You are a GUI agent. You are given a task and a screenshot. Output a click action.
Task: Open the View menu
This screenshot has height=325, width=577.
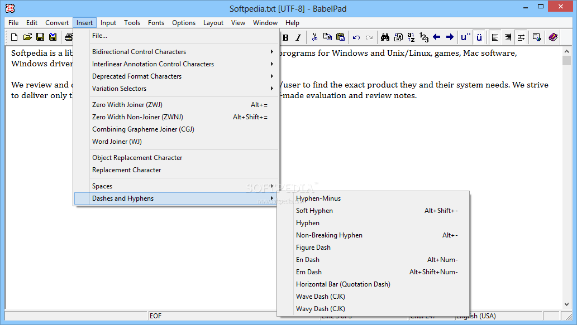[238, 23]
